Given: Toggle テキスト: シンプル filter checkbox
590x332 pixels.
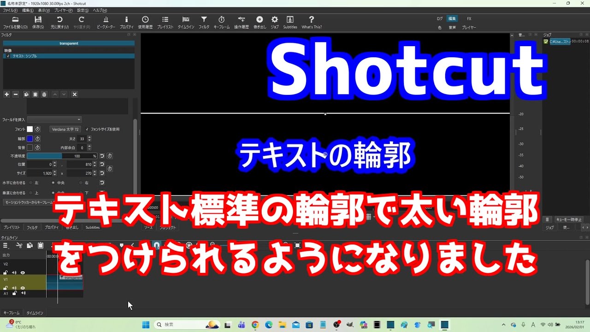Looking at the screenshot, I should pos(8,56).
